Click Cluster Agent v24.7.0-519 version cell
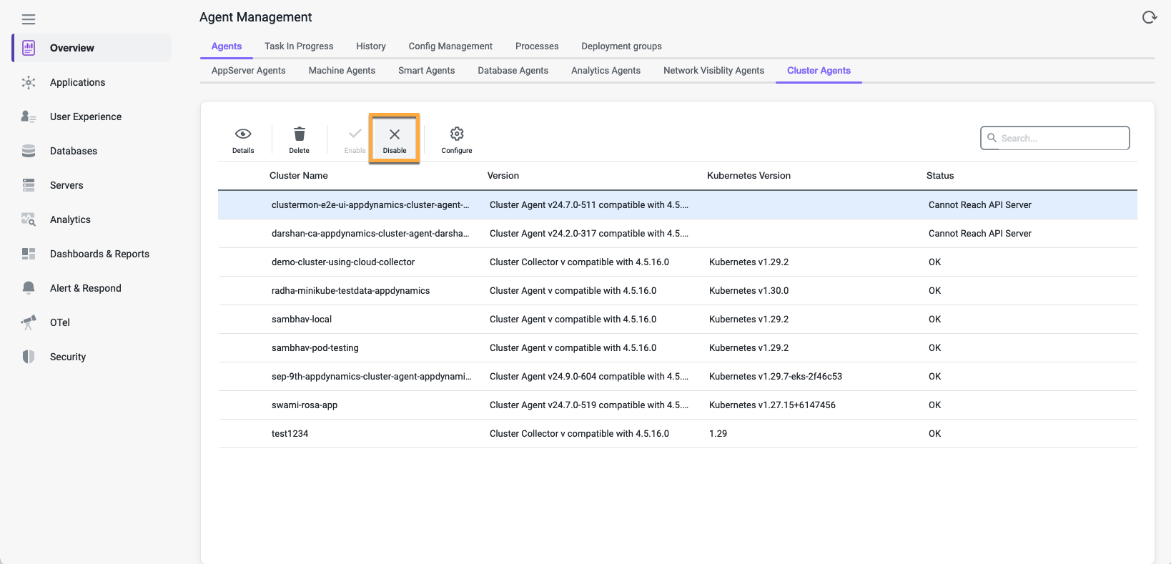Image resolution: width=1171 pixels, height=564 pixels. click(x=589, y=405)
